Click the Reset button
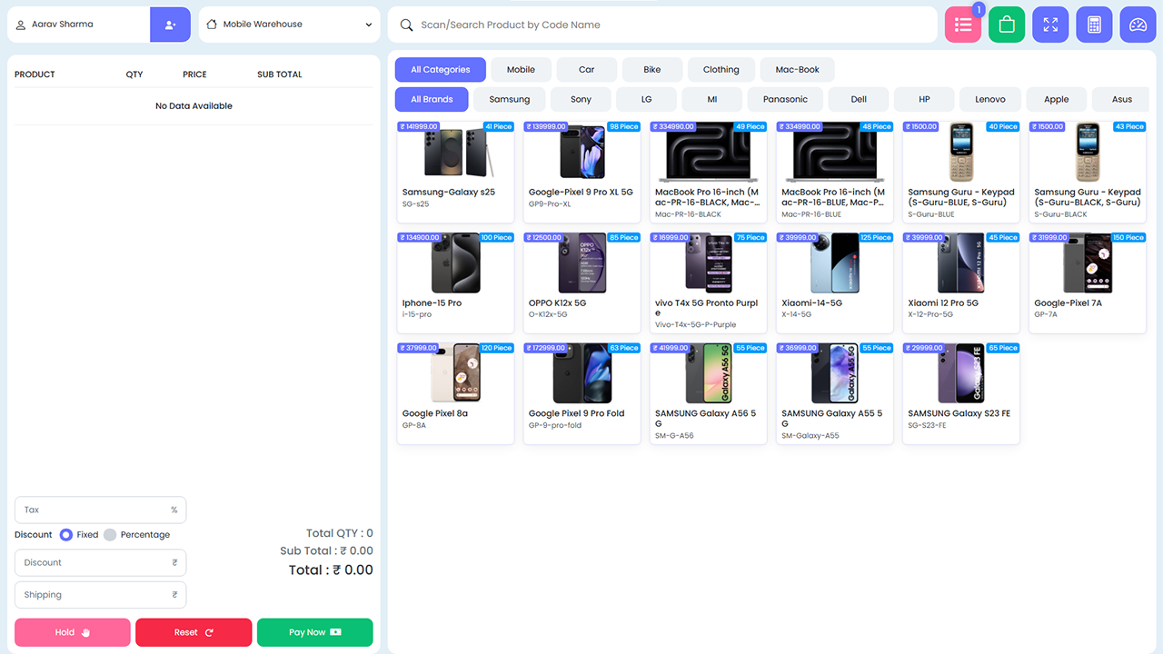Image resolution: width=1163 pixels, height=654 pixels. pyautogui.click(x=194, y=631)
